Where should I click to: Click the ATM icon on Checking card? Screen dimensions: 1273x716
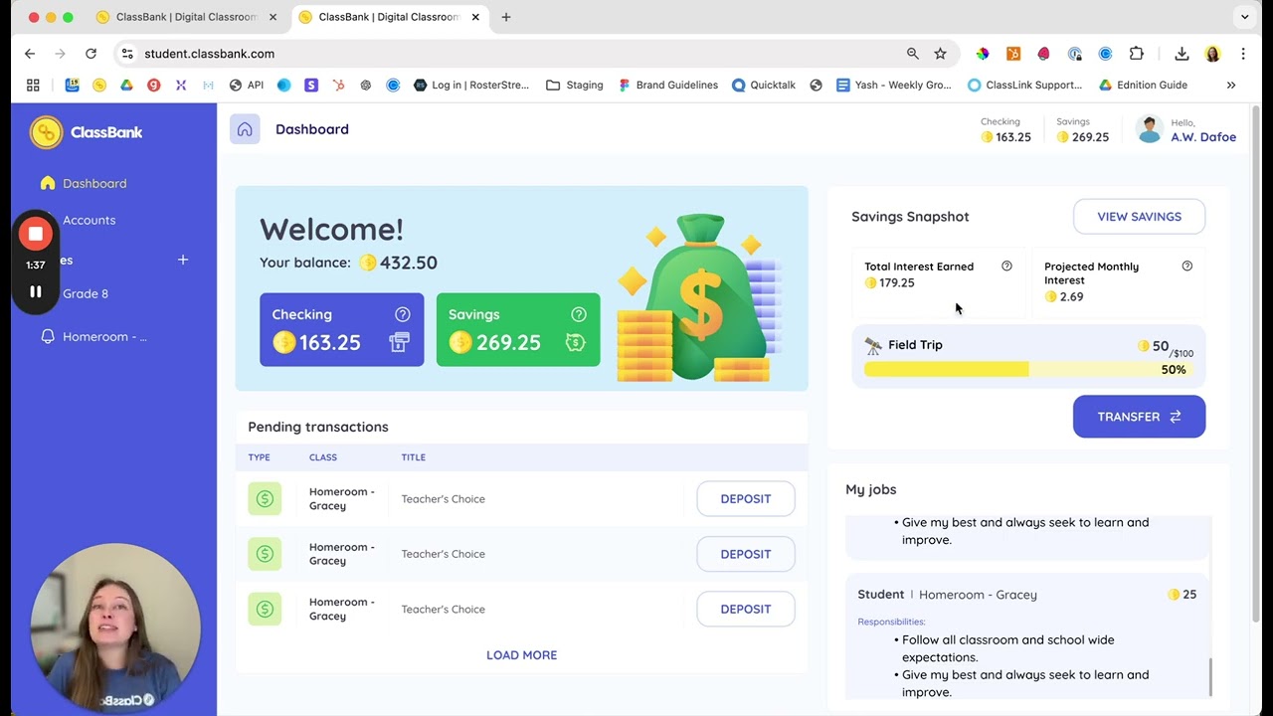tap(399, 343)
